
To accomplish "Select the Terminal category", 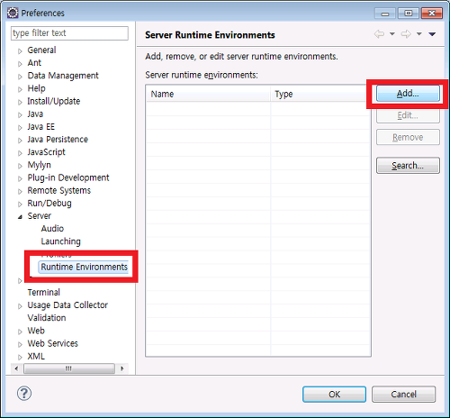I will [x=44, y=293].
